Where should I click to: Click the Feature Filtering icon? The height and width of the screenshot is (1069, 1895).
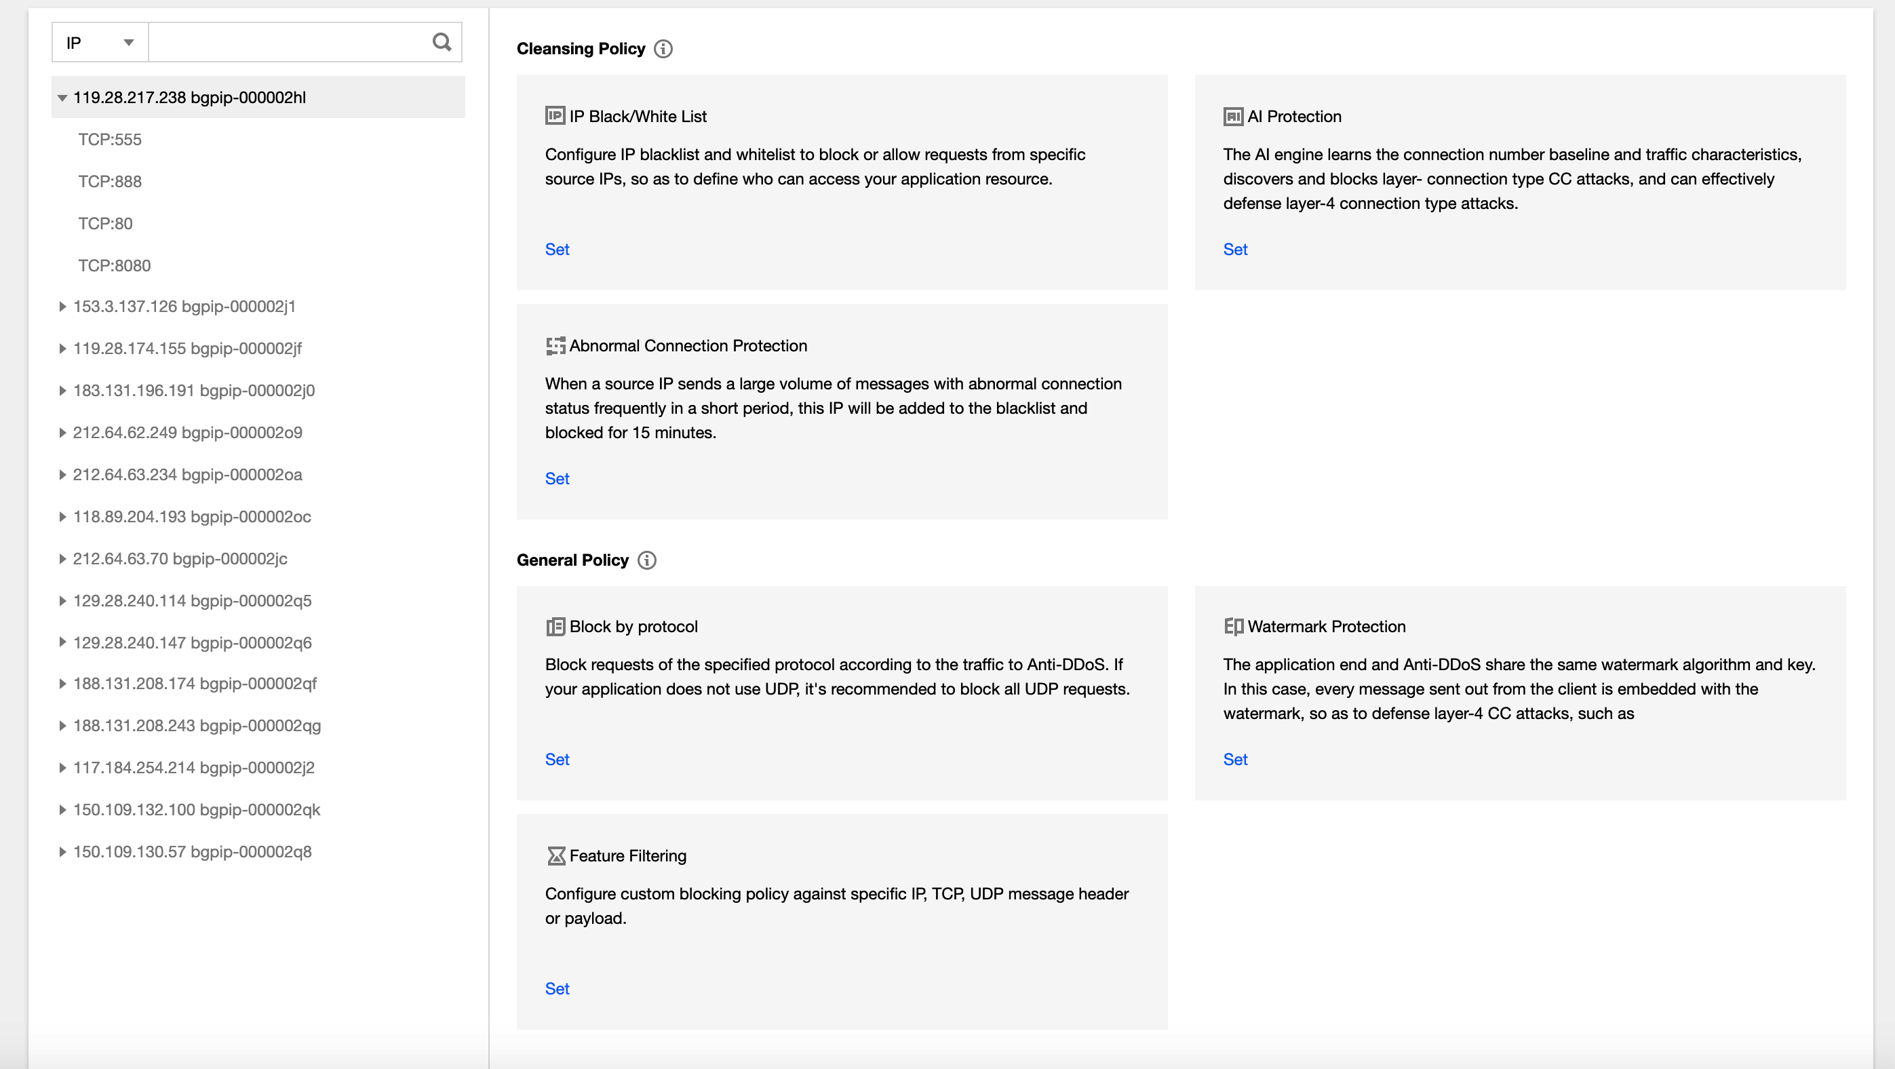coord(556,855)
